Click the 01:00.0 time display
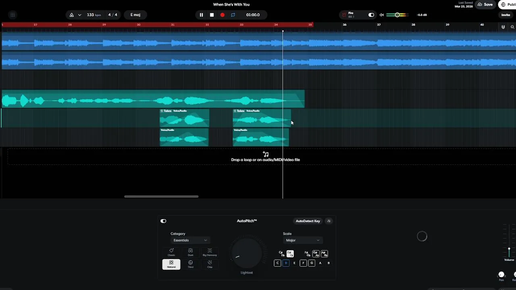 (253, 15)
